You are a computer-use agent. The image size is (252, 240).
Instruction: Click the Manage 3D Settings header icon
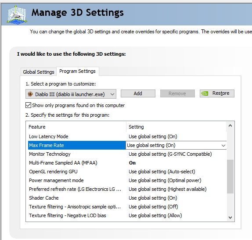point(17,15)
